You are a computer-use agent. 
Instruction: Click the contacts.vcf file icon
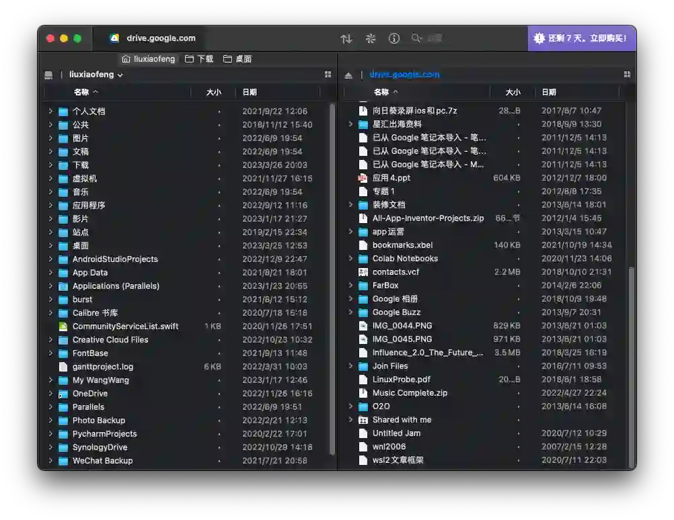(363, 272)
